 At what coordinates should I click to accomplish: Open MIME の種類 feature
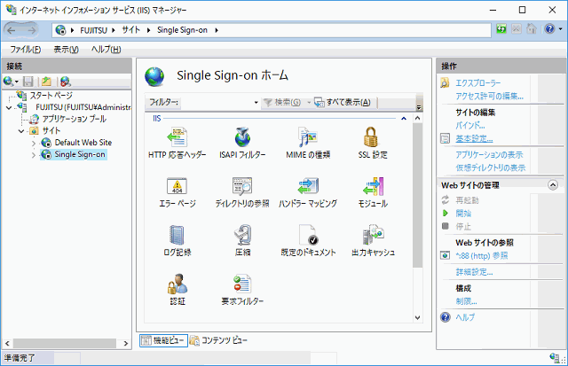[308, 143]
